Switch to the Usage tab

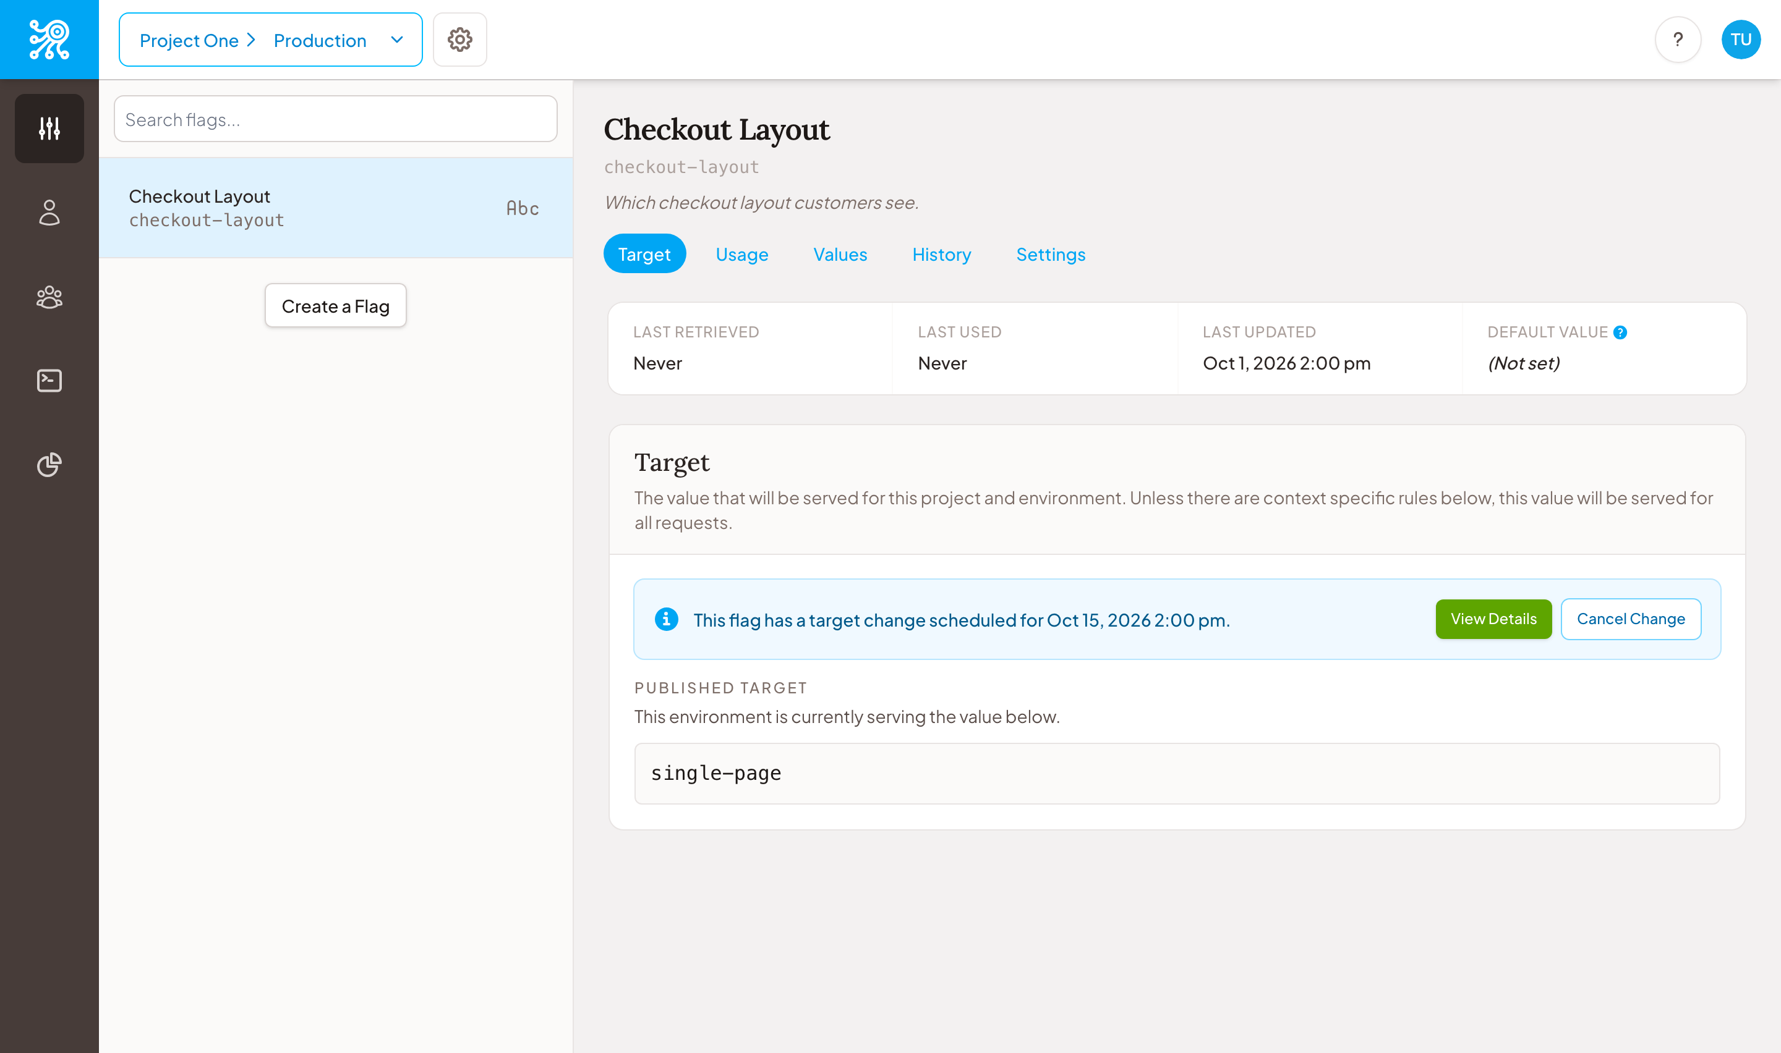coord(742,254)
